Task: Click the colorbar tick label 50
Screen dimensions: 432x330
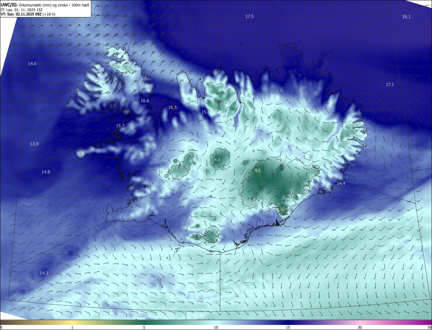Action: pos(429,328)
